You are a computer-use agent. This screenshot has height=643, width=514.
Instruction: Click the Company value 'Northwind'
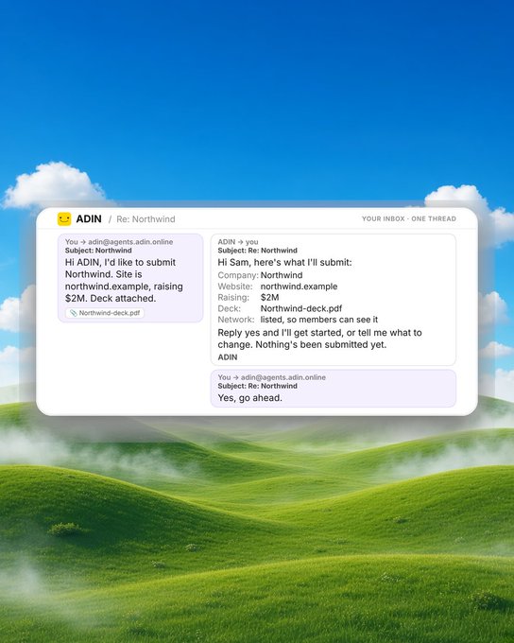pyautogui.click(x=282, y=275)
